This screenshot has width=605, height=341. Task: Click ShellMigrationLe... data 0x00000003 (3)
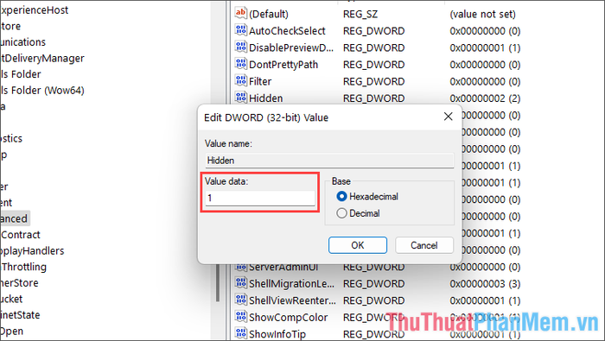click(x=485, y=284)
